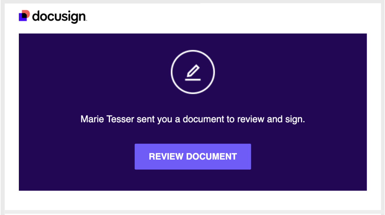Click the Docusign logo mark icon
Image resolution: width=385 pixels, height=215 pixels.
[24, 16]
